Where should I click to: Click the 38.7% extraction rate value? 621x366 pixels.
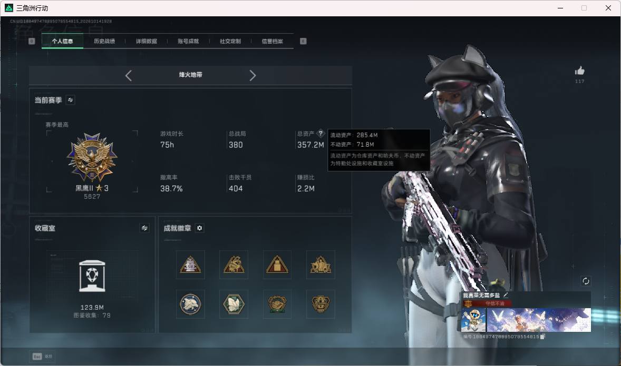(x=171, y=189)
